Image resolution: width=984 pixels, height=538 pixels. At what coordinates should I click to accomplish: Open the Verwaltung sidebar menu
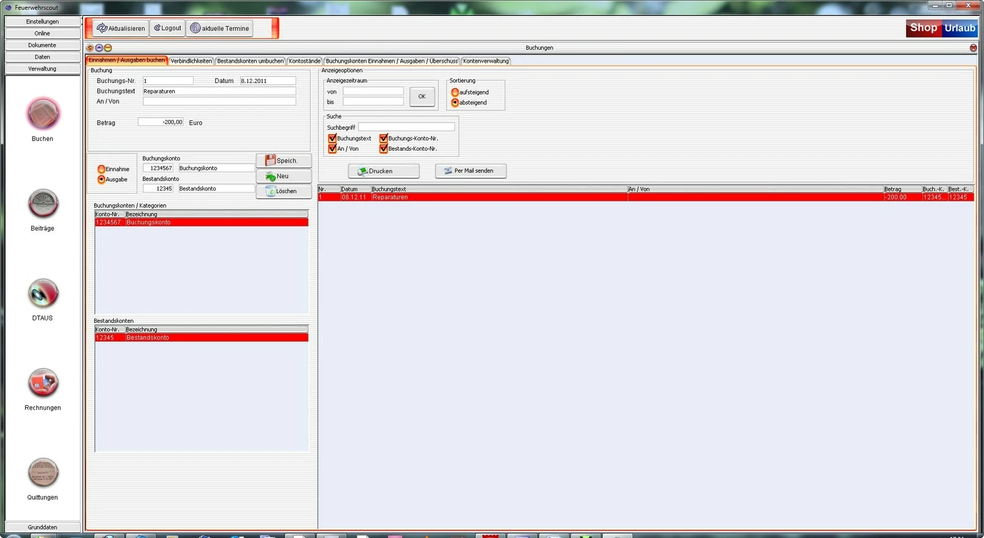(42, 69)
